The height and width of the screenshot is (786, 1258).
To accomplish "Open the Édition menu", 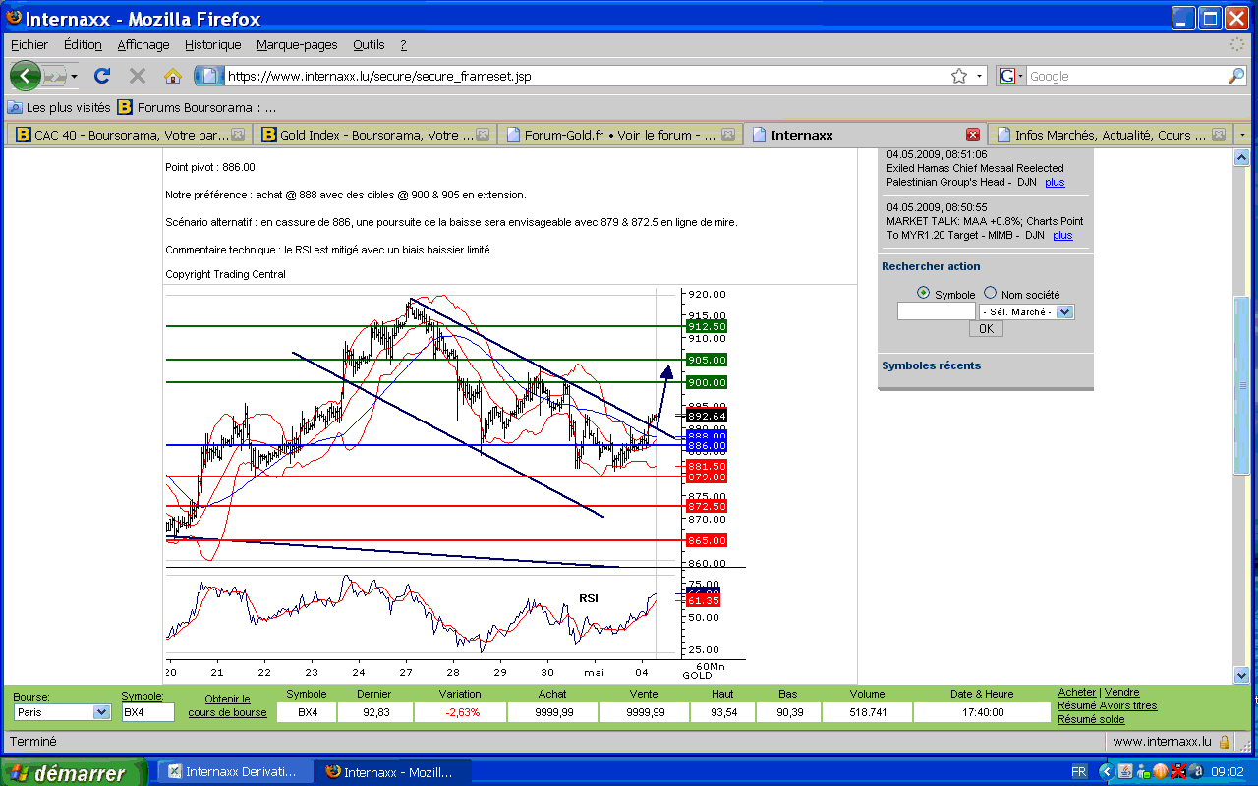I will (83, 44).
